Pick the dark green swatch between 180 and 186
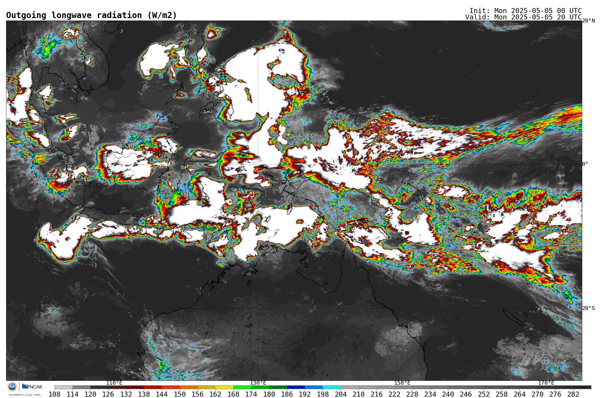Viewport: 600px width, 398px height. coord(278,387)
